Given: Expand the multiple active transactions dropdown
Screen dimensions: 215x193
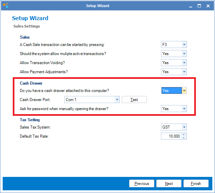Looking at the screenshot, I should point(184,54).
